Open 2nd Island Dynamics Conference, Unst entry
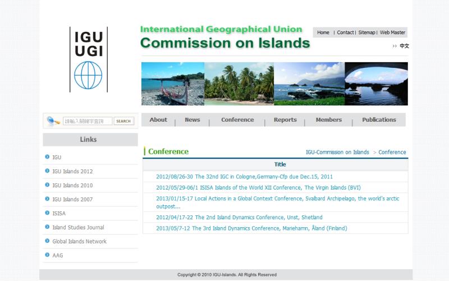Viewport: 449px width, 281px height. [239, 217]
